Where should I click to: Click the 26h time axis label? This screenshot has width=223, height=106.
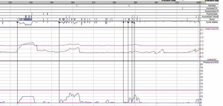pos(73,3)
